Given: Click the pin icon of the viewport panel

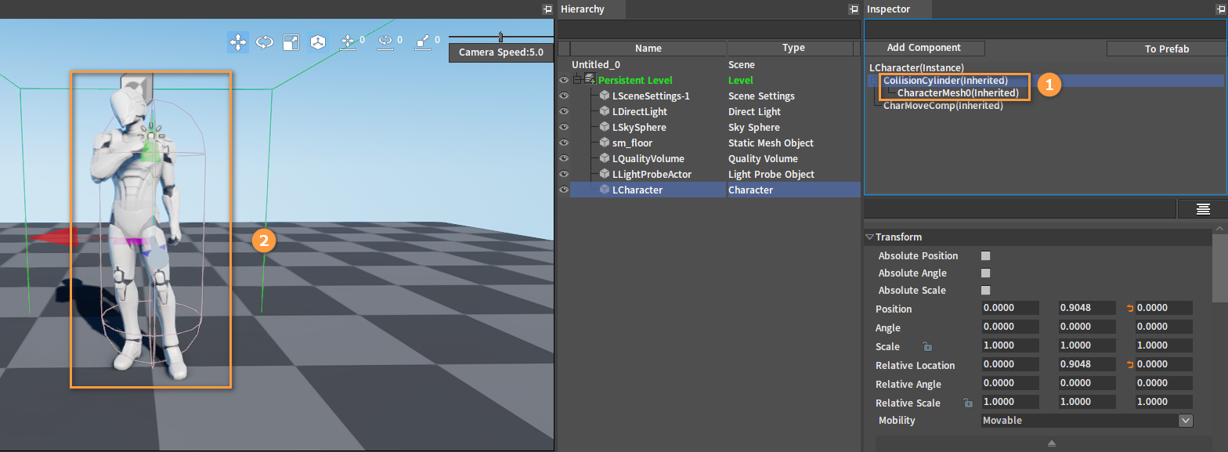Looking at the screenshot, I should pos(547,9).
